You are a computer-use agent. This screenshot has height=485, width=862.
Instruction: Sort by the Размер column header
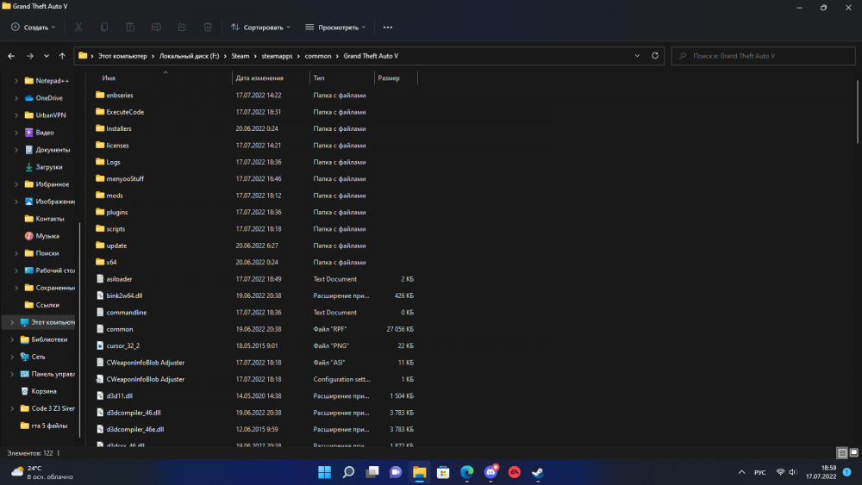coord(396,78)
